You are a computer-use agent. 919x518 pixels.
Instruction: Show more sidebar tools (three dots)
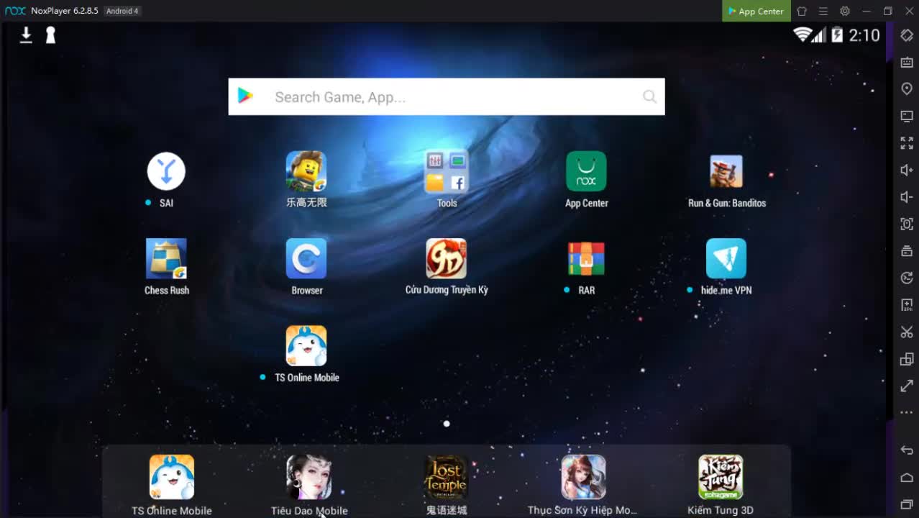[907, 413]
